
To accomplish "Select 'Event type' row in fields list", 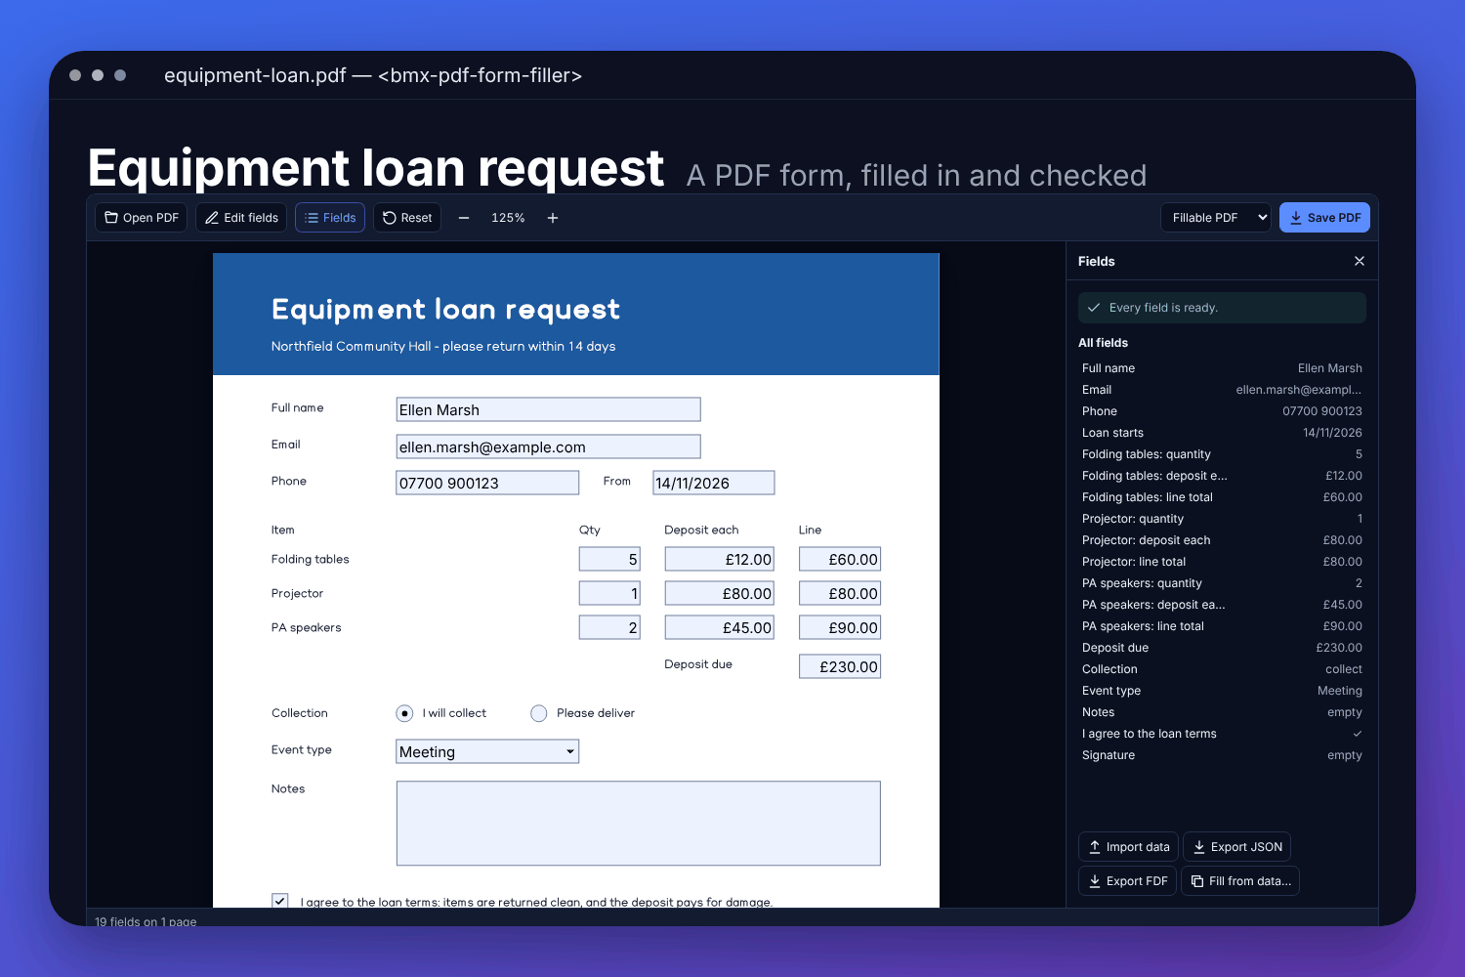I will pos(1222,691).
